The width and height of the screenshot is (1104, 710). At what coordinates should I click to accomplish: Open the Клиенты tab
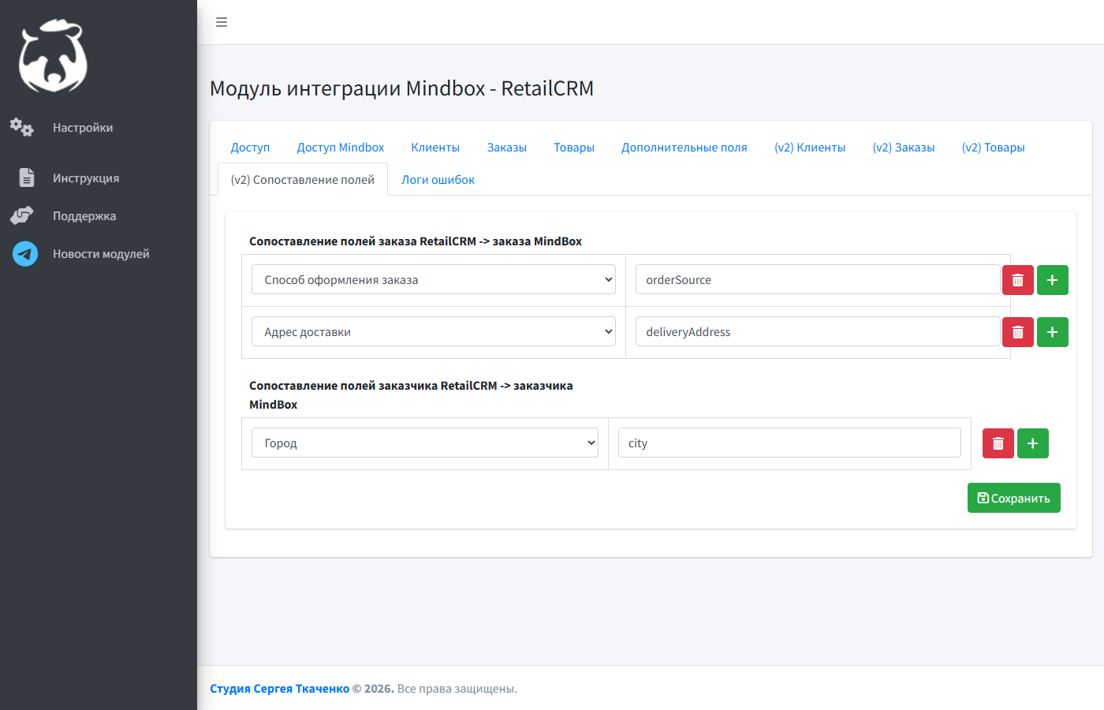click(x=435, y=148)
